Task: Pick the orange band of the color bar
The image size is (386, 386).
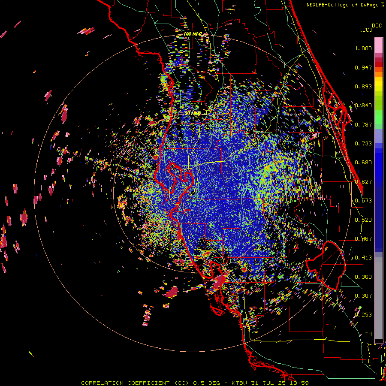Action: (x=379, y=74)
